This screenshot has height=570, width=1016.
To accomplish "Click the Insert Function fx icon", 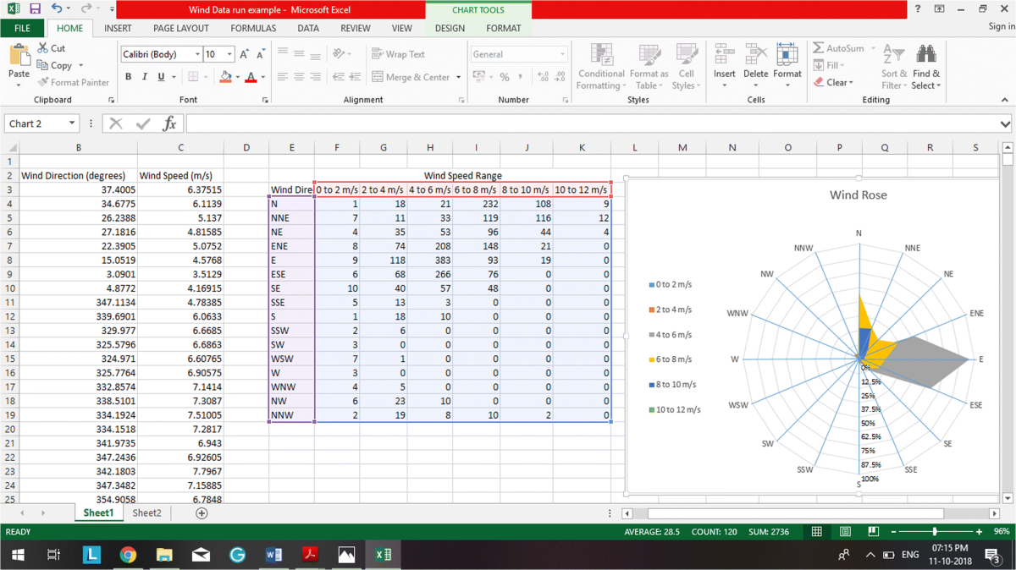I will click(x=169, y=123).
